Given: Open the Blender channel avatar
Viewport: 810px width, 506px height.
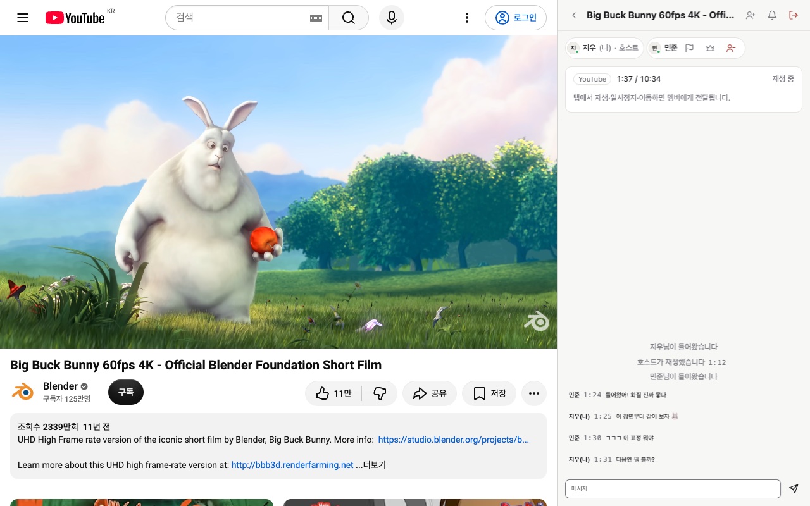Looking at the screenshot, I should point(23,392).
